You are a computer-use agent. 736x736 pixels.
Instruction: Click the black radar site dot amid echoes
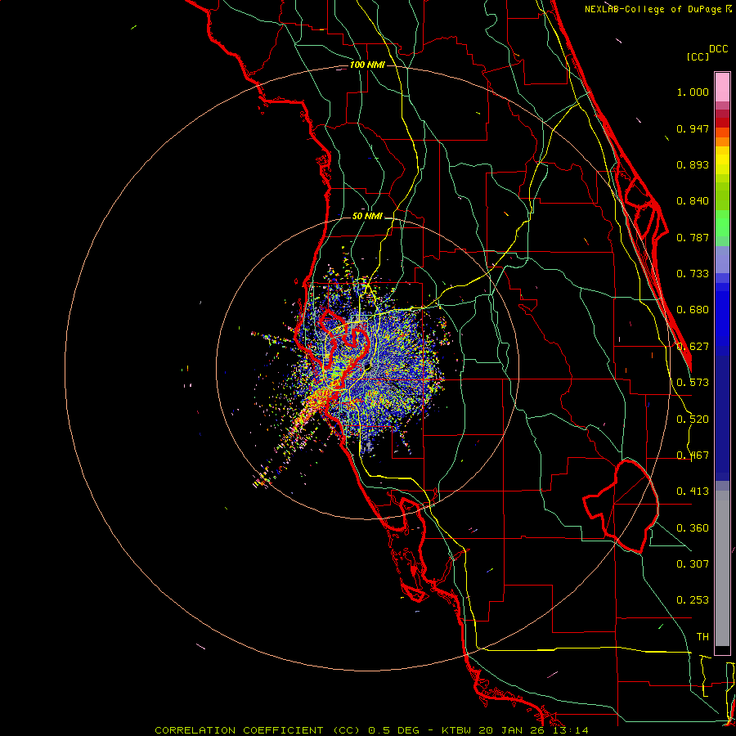[367, 367]
